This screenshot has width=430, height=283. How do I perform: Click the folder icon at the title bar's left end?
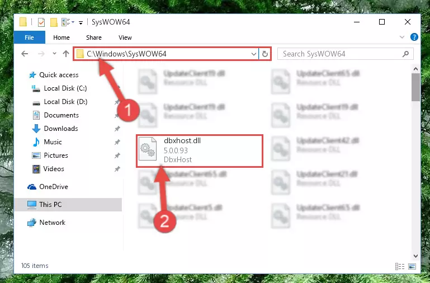coord(23,22)
